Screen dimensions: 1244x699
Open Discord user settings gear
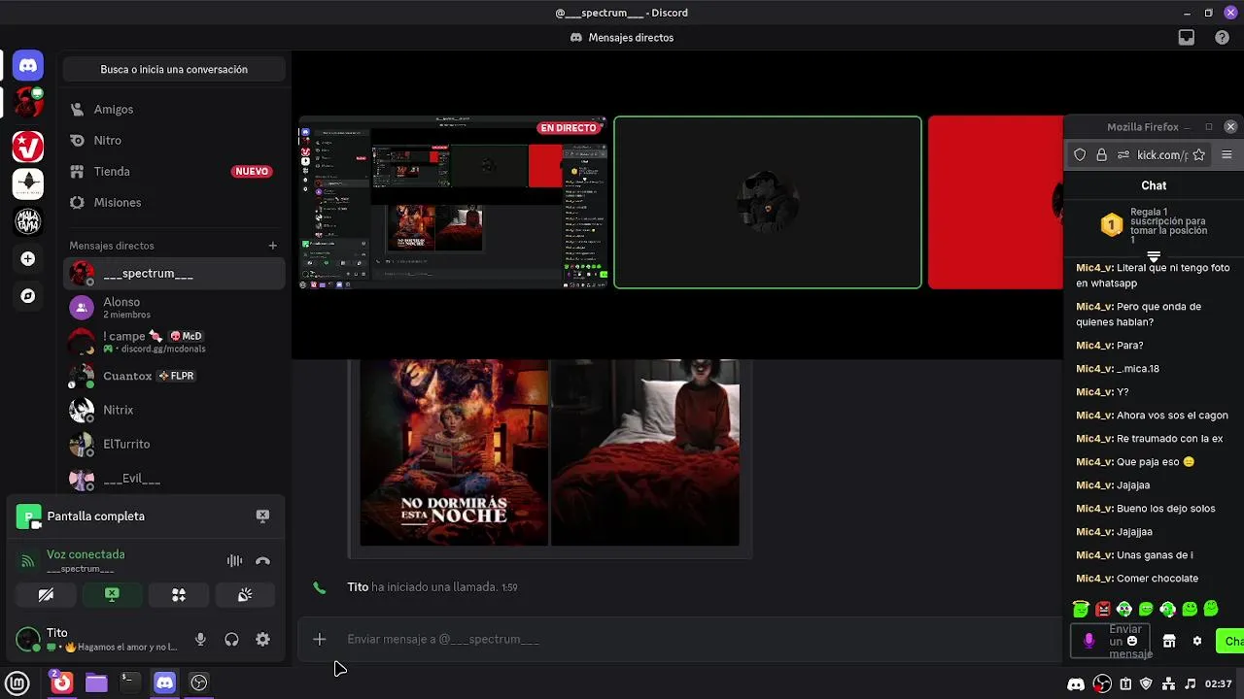coord(262,640)
